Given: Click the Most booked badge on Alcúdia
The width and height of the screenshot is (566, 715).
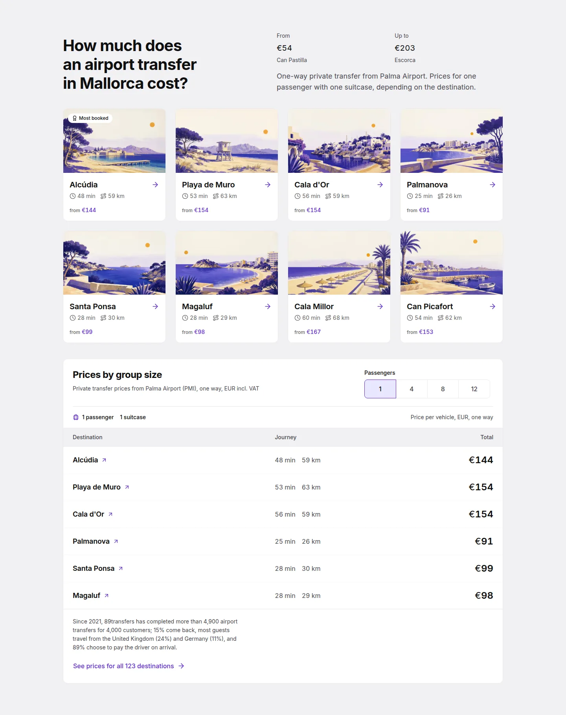Looking at the screenshot, I should click(90, 118).
